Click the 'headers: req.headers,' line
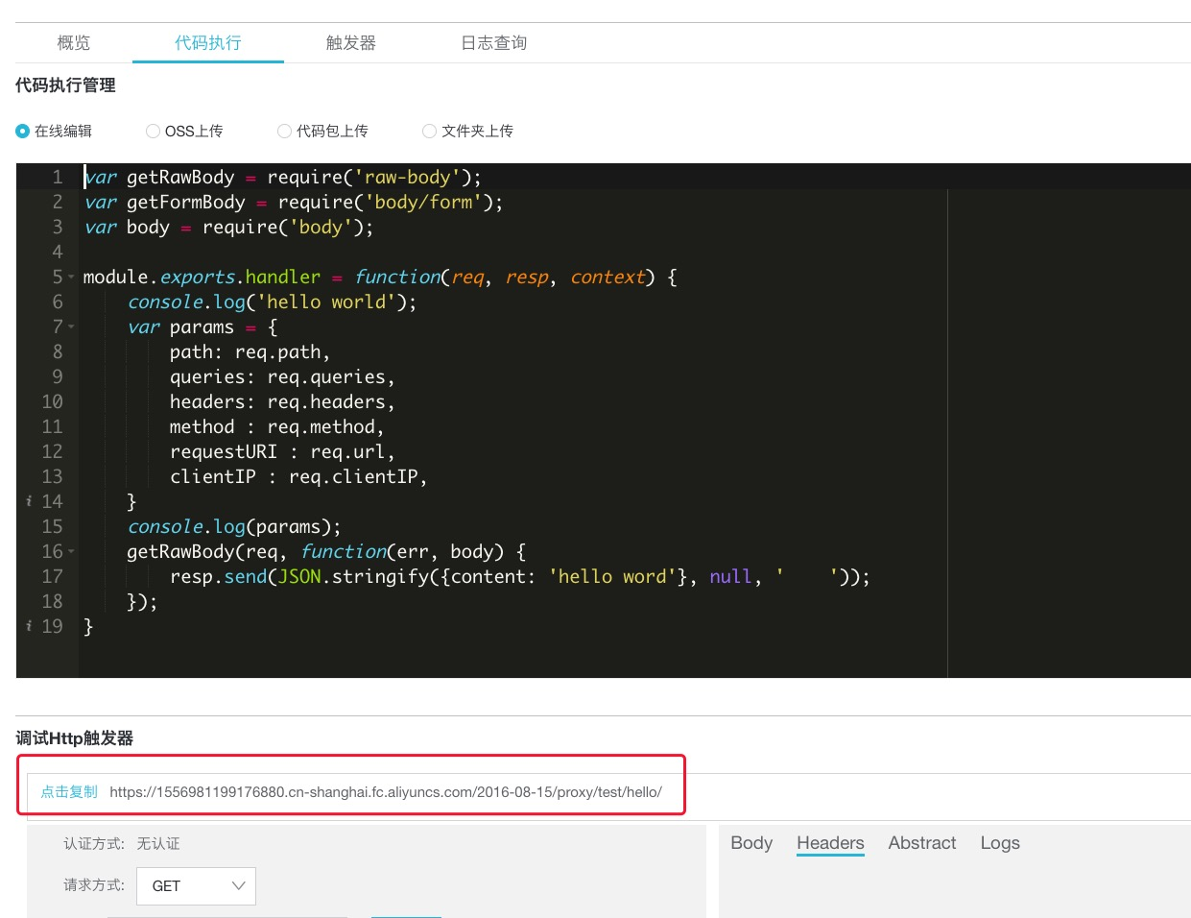The image size is (1191, 918). point(282,402)
